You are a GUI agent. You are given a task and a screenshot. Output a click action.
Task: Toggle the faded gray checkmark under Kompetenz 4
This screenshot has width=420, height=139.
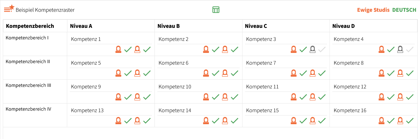410,49
